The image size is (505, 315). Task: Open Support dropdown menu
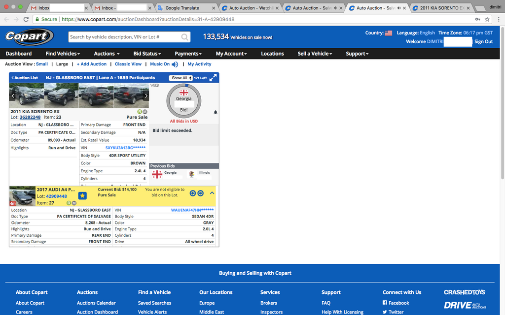point(357,54)
